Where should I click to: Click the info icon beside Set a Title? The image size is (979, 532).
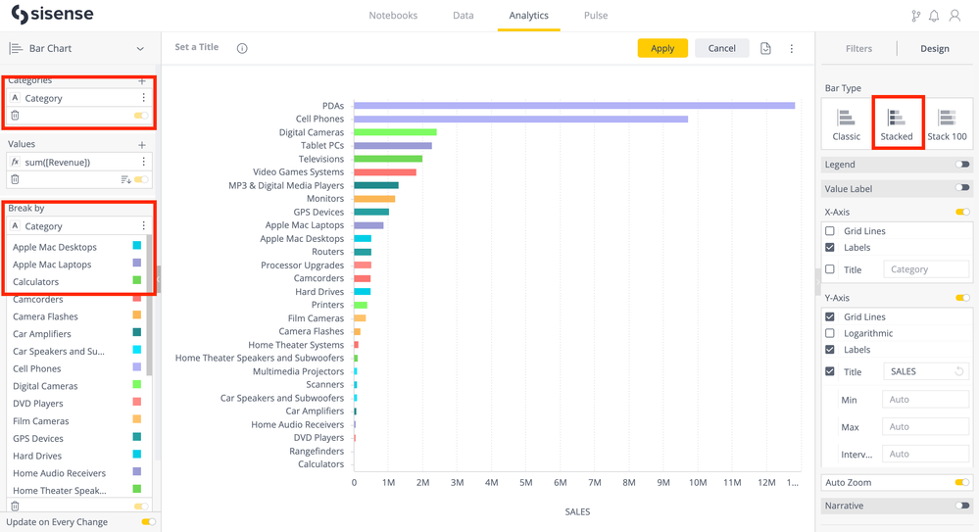click(x=242, y=48)
